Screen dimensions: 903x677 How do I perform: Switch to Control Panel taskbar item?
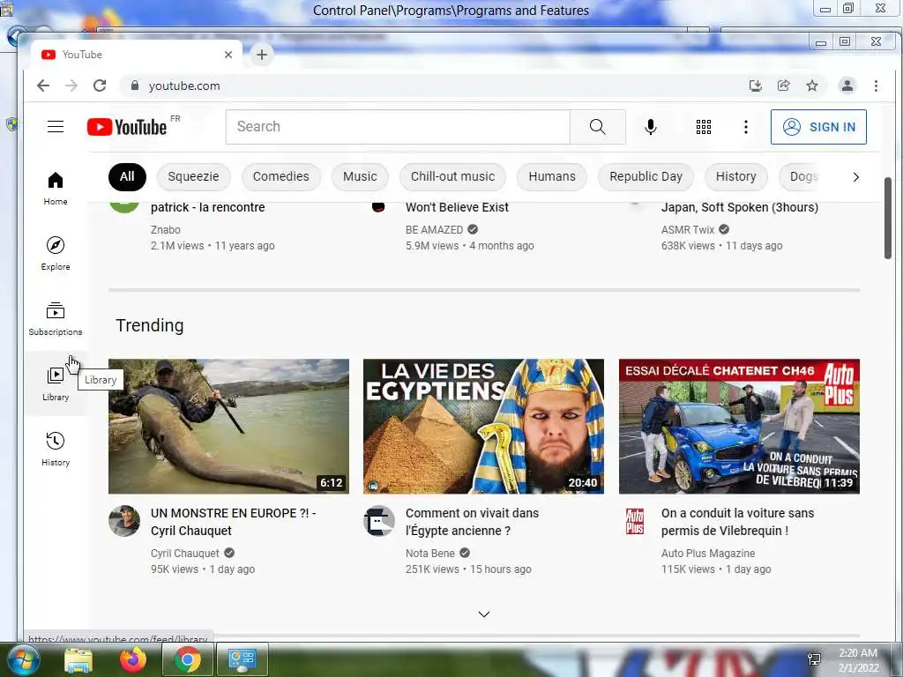[x=242, y=659]
